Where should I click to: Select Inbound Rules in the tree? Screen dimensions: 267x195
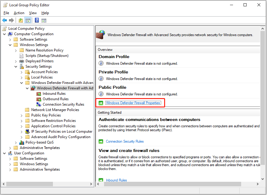54,94
